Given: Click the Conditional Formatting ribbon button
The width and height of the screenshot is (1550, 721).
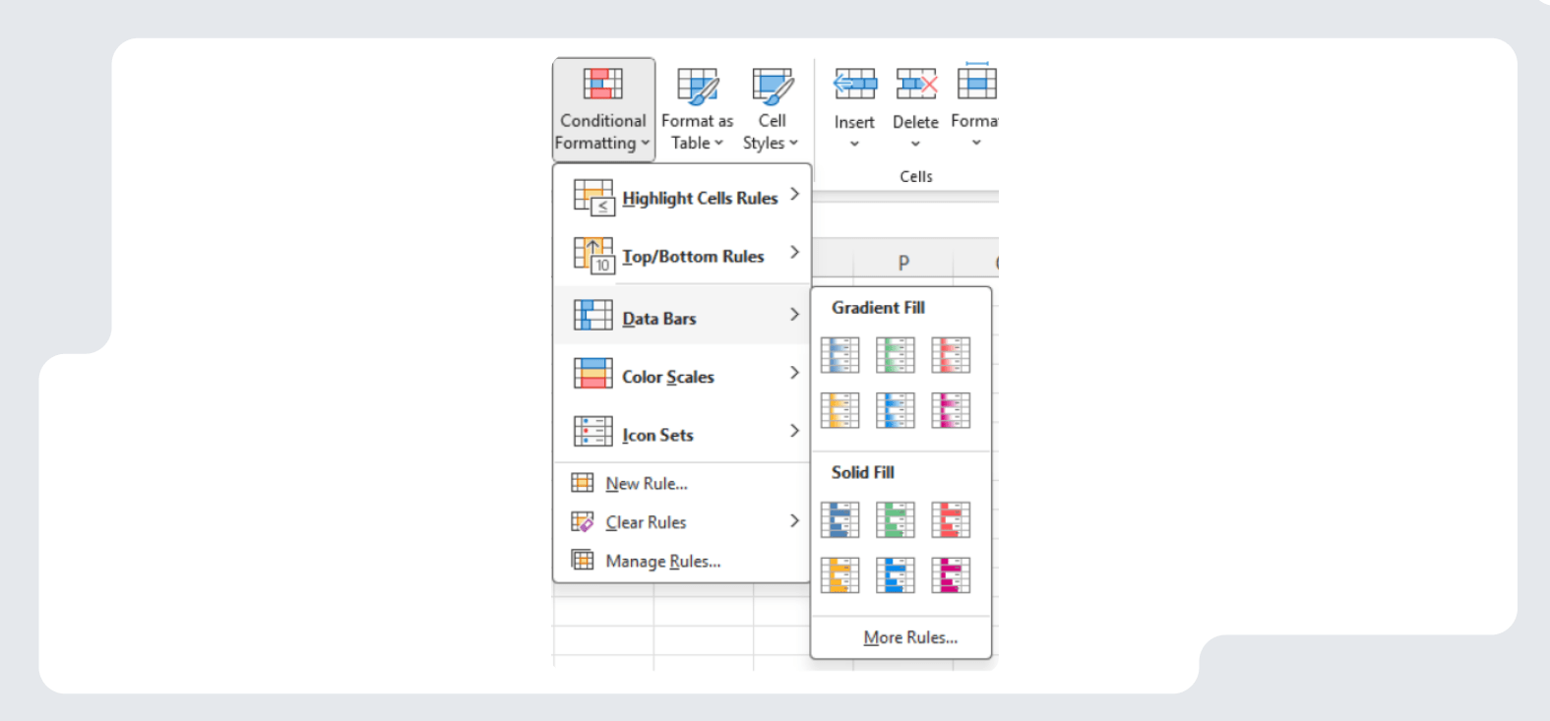Looking at the screenshot, I should pyautogui.click(x=603, y=108).
